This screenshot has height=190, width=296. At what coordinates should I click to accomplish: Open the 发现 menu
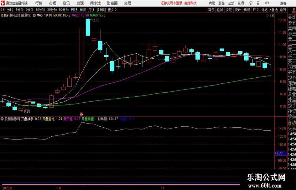(80, 3)
